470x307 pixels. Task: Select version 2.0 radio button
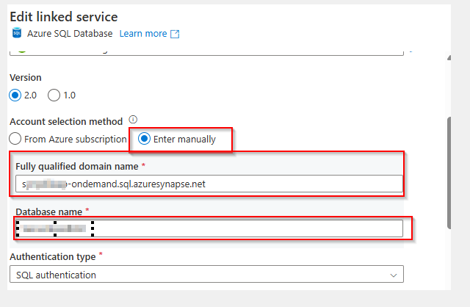(15, 95)
